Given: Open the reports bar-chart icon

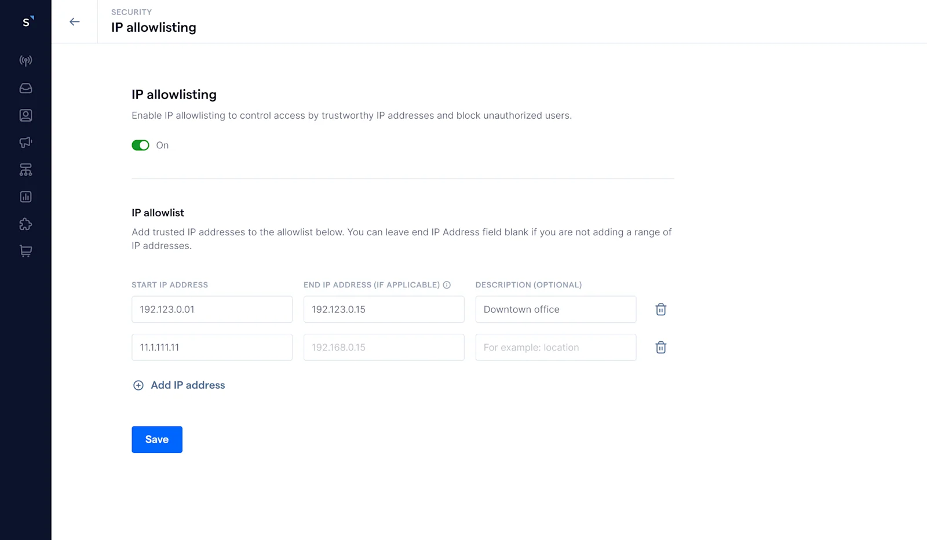Looking at the screenshot, I should pyautogui.click(x=25, y=196).
